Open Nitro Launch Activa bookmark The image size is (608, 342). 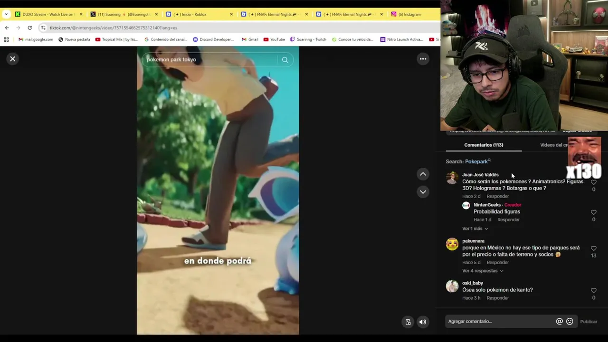pyautogui.click(x=401, y=39)
